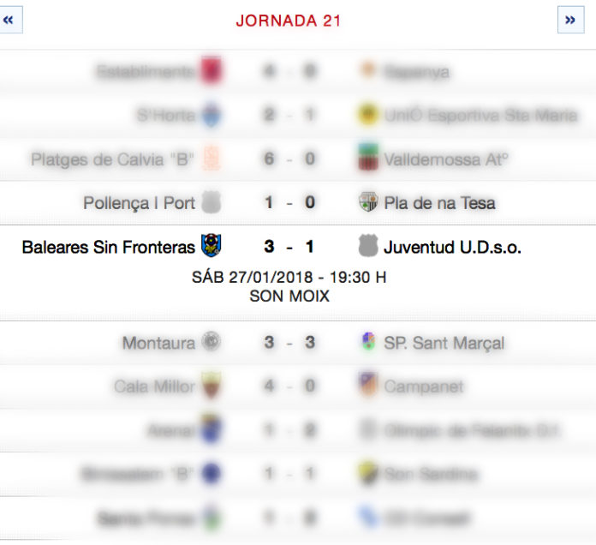Screen dimensions: 596x545
Task: Click the JORNADA 21 heading
Action: (289, 21)
